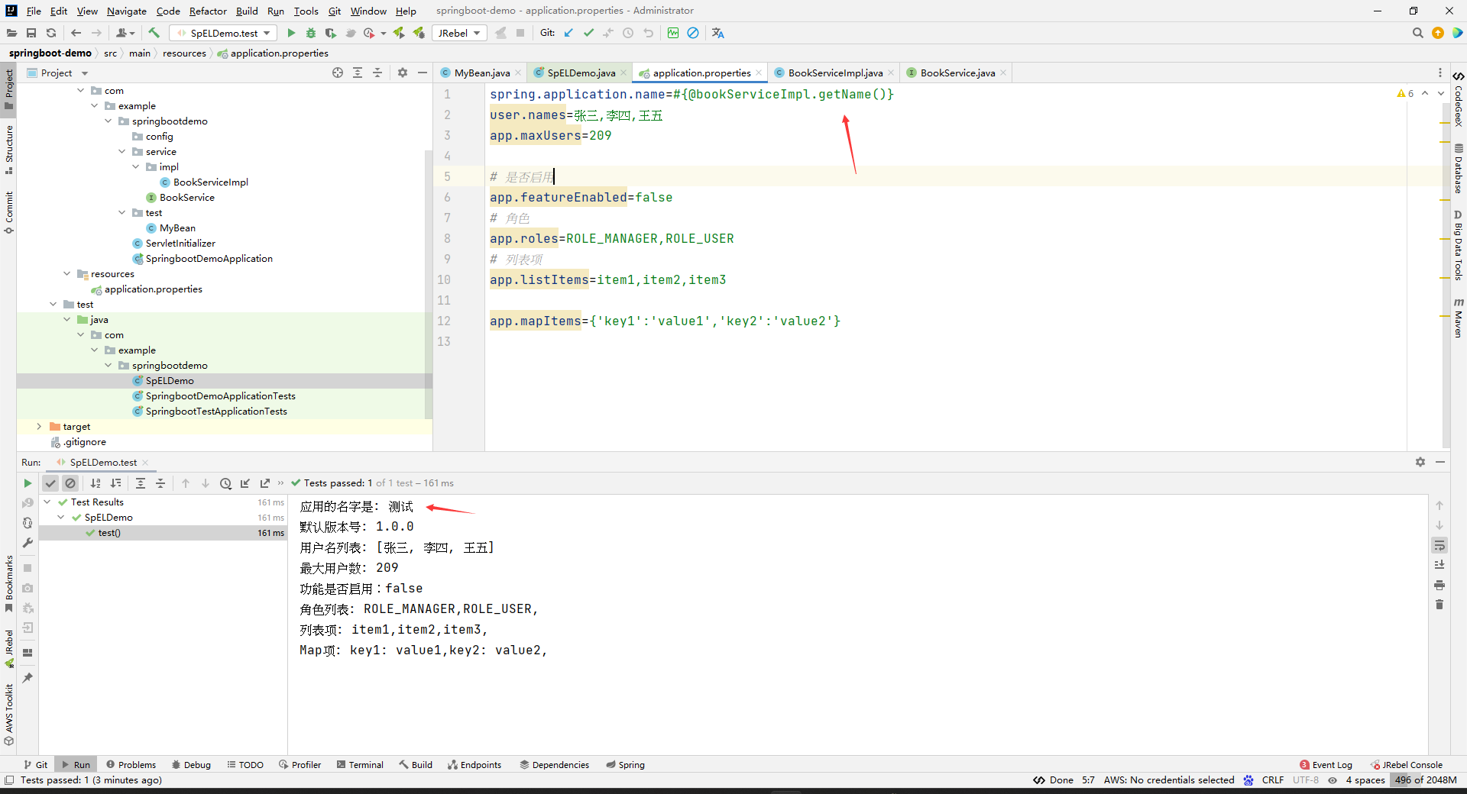Screen dimensions: 1467x794
Task: Toggle the Structure tool window stripe
Action: (8, 149)
